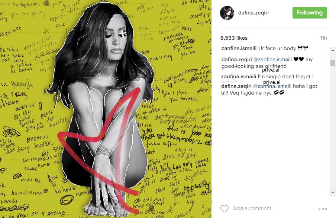Open dafina.zeqiri from girlfriend comment
The height and width of the screenshot is (218, 336).
tap(237, 59)
